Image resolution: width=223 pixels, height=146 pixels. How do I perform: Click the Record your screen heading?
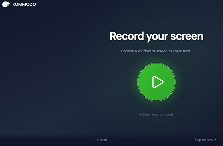[x=156, y=36]
